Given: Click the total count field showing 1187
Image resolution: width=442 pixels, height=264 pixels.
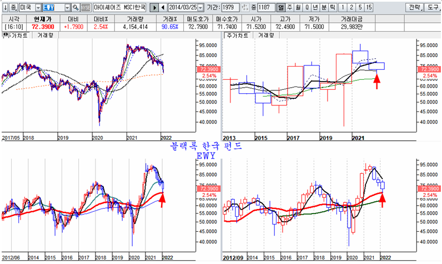Looking at the screenshot, I should tap(266, 8).
